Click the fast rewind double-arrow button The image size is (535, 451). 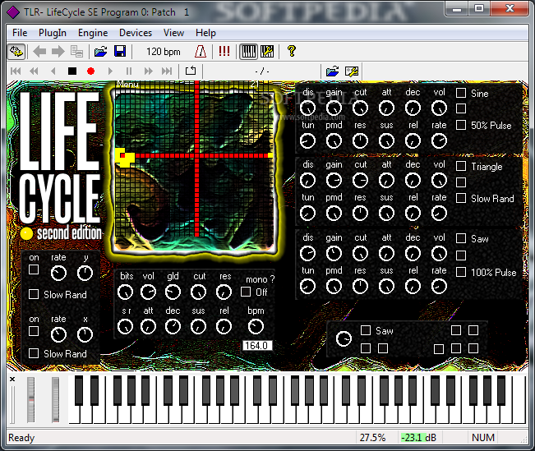(x=34, y=71)
